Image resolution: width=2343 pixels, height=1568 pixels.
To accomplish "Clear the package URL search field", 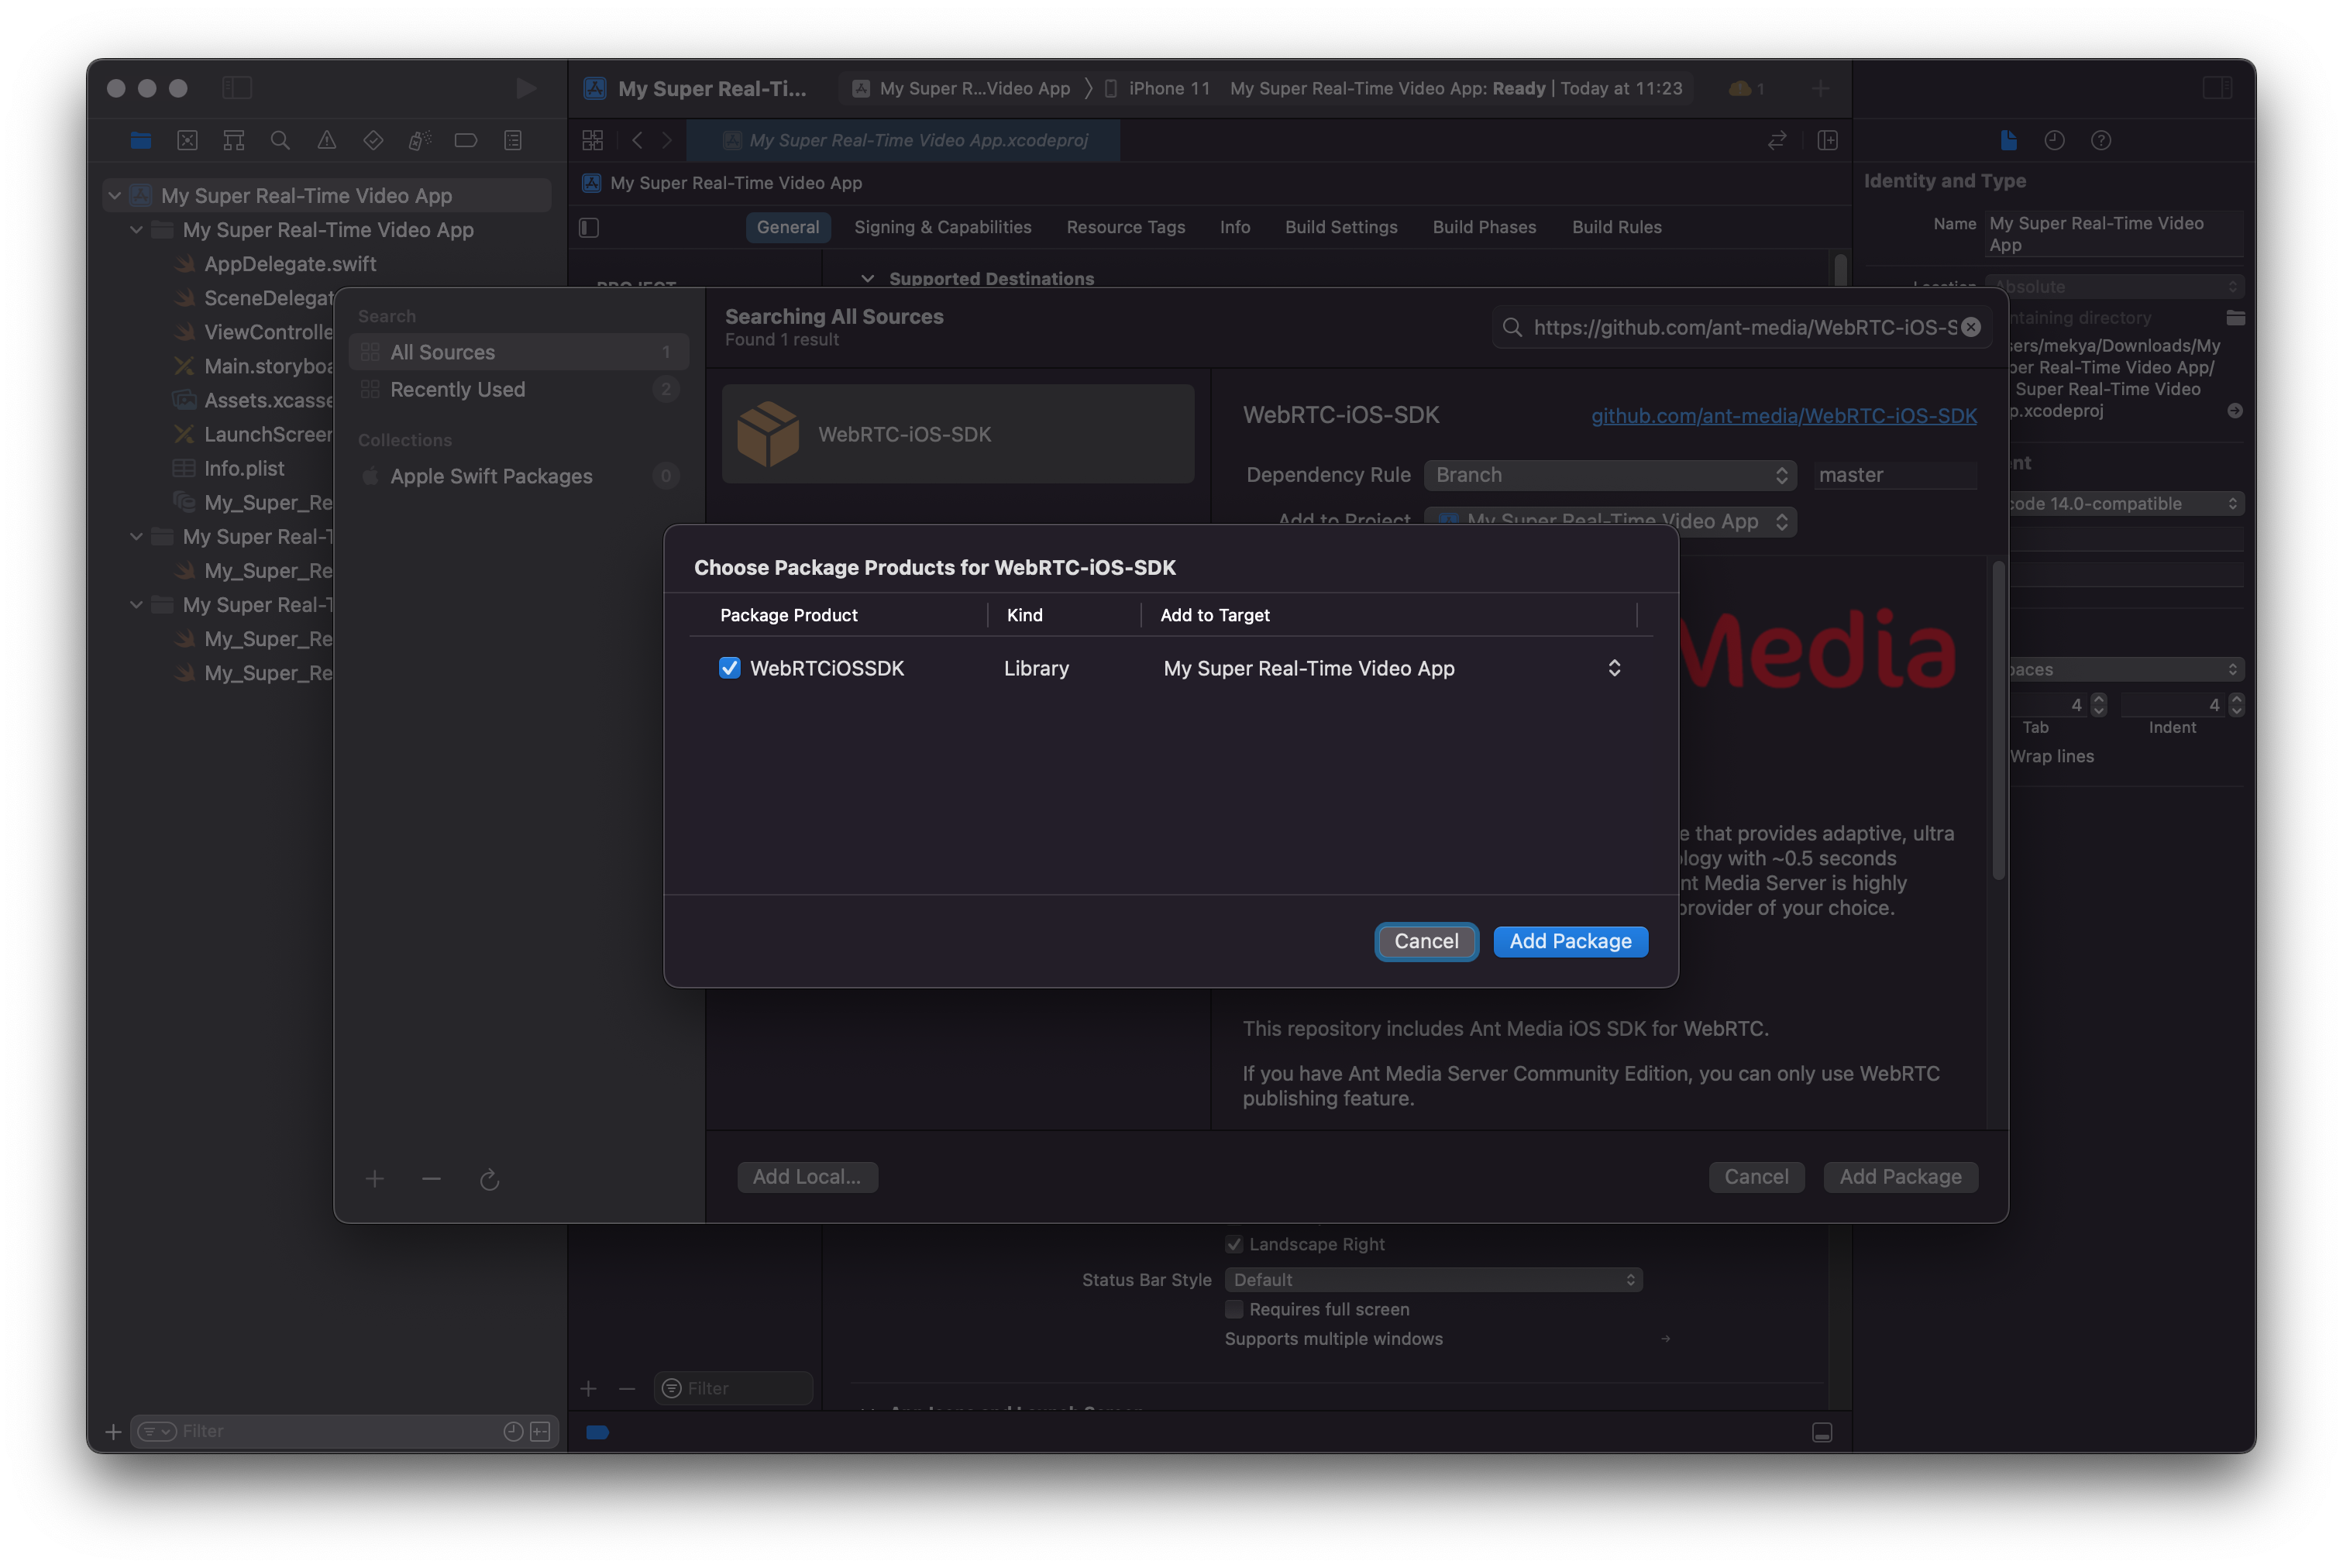I will pos(1971,327).
